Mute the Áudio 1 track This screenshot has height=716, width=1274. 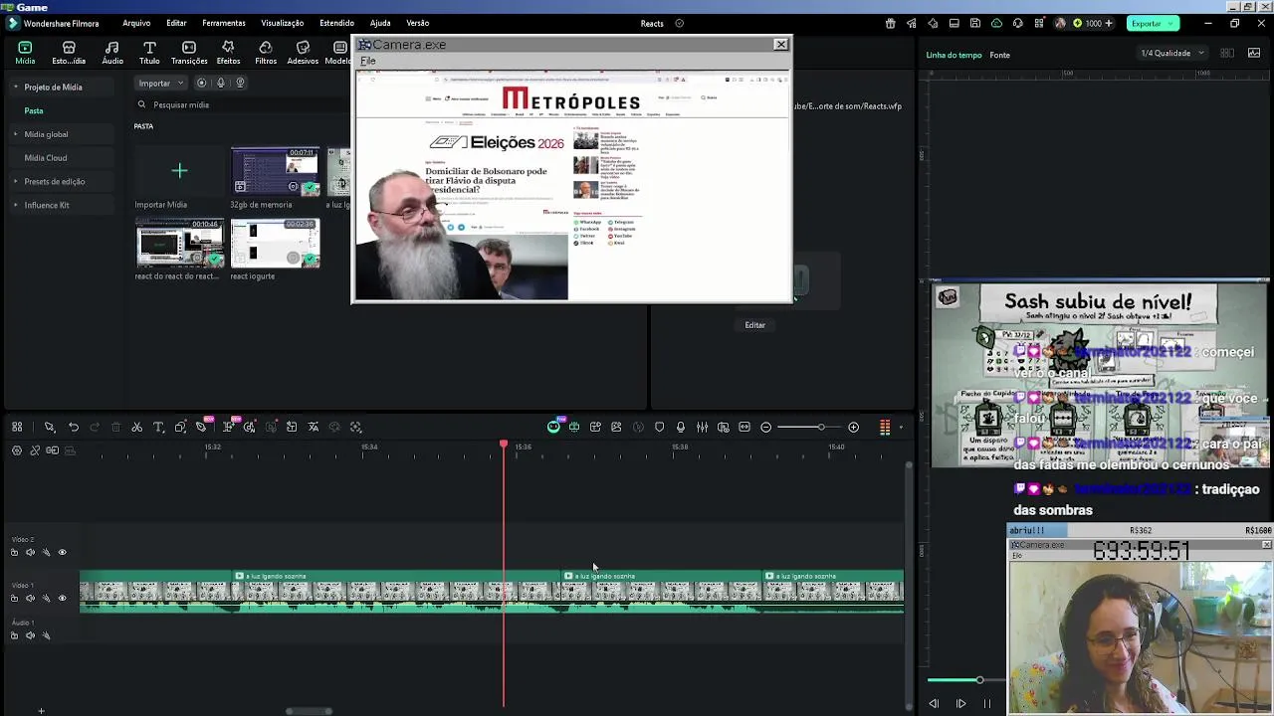[30, 635]
